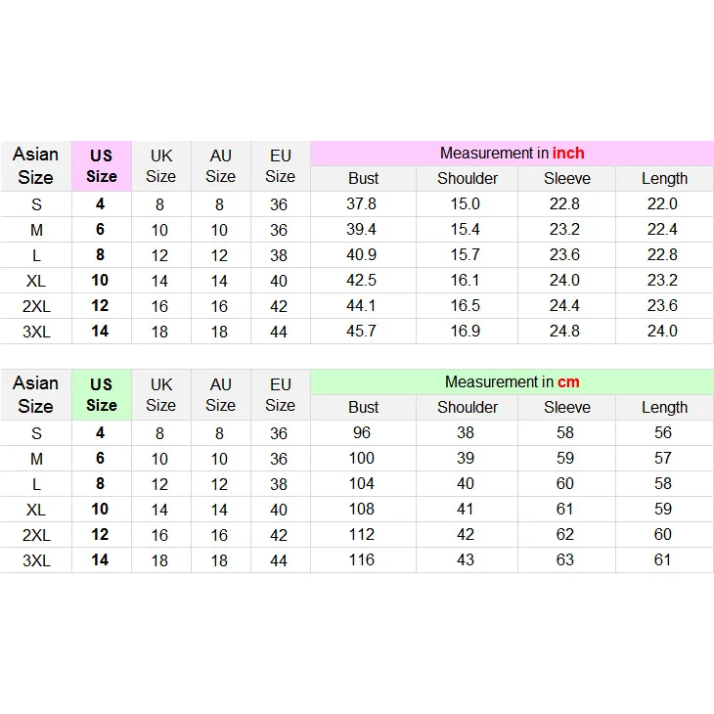
Task: Click the Shoulder column header in cm table
Action: click(x=468, y=407)
